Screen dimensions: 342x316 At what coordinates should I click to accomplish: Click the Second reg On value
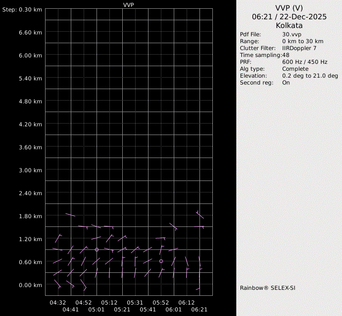286,83
